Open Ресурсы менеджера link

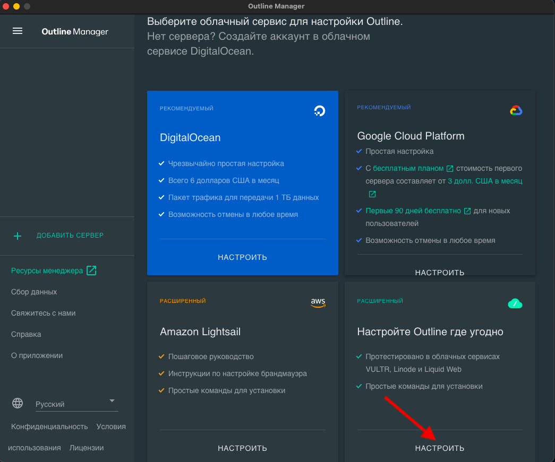pyautogui.click(x=47, y=271)
